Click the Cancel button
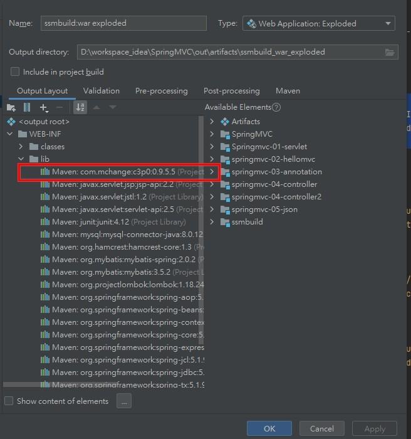Viewport: 411px width, 439px height. 321,429
